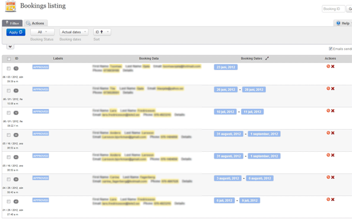Click the ID 72 badge
This screenshot has height=221, width=352.
pyautogui.click(x=16, y=68)
